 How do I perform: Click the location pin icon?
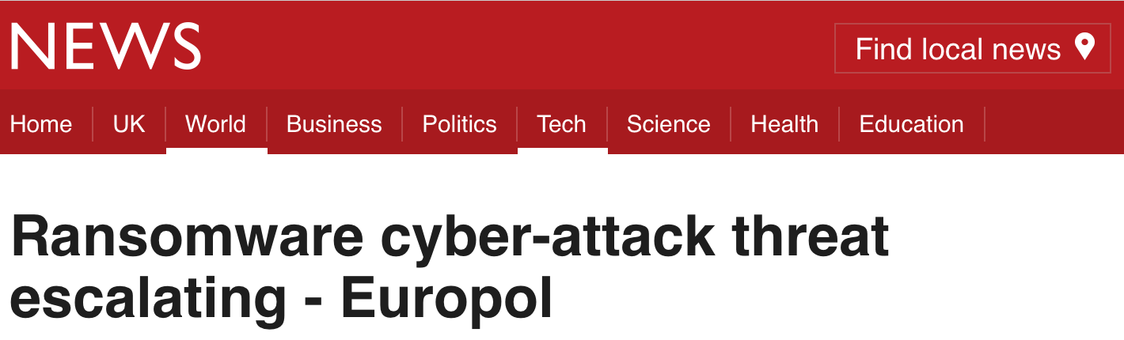[1084, 47]
